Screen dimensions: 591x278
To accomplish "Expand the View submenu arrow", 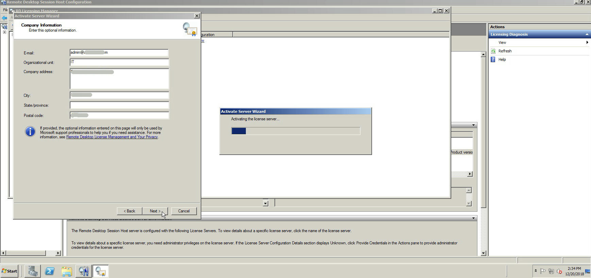I will click(587, 42).
